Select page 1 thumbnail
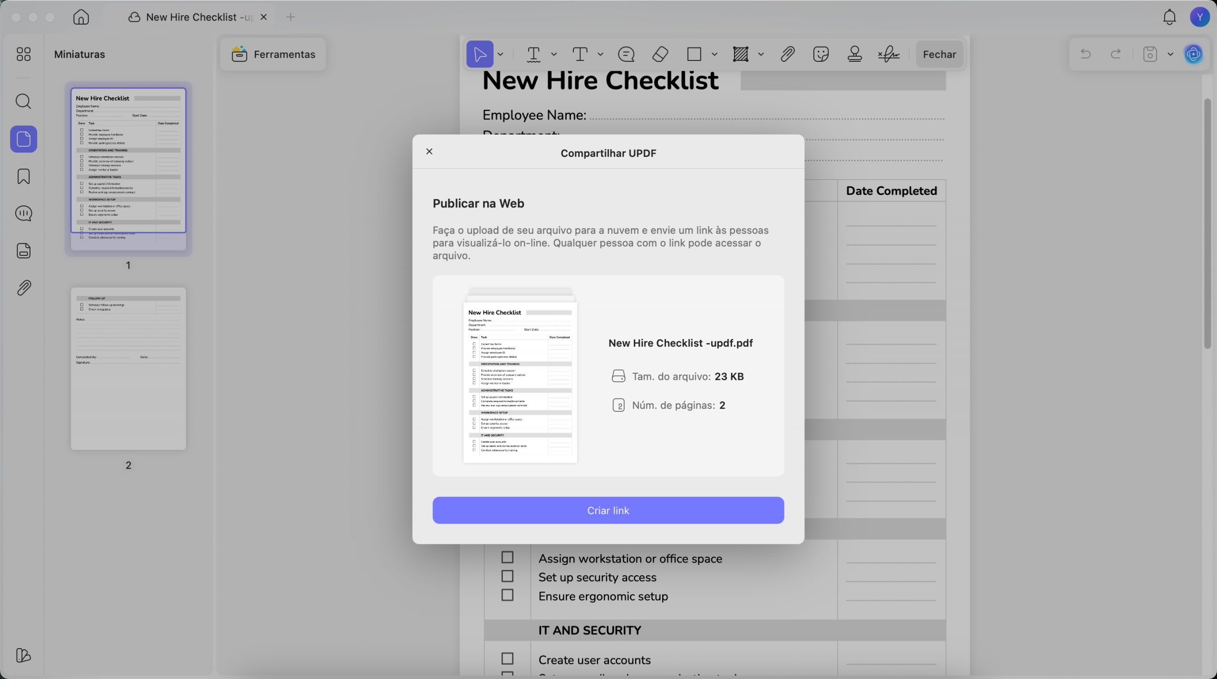 click(x=128, y=169)
